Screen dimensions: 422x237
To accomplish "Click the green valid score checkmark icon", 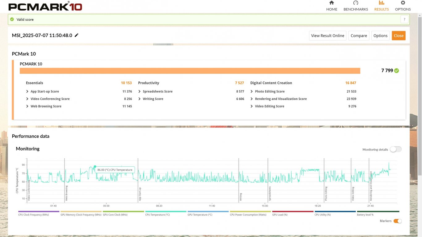I will [x=12, y=19].
